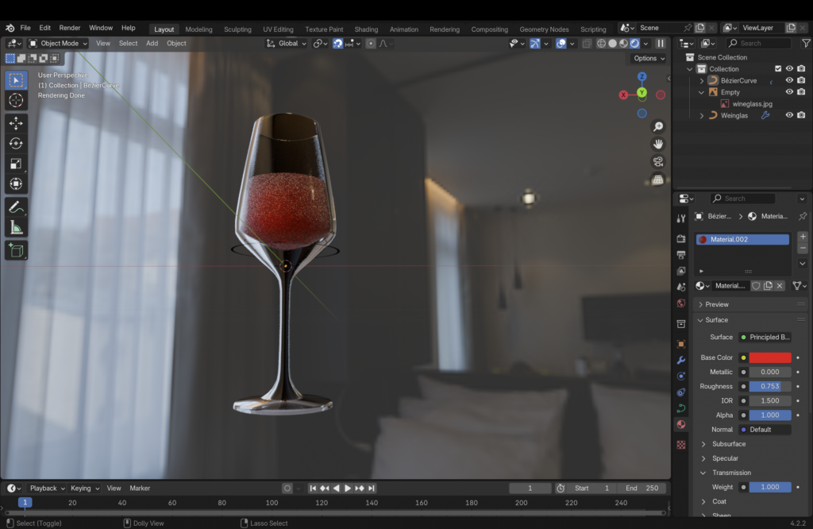The width and height of the screenshot is (813, 529).
Task: Uncheck the Collection exclude checkbox
Action: pyautogui.click(x=778, y=69)
